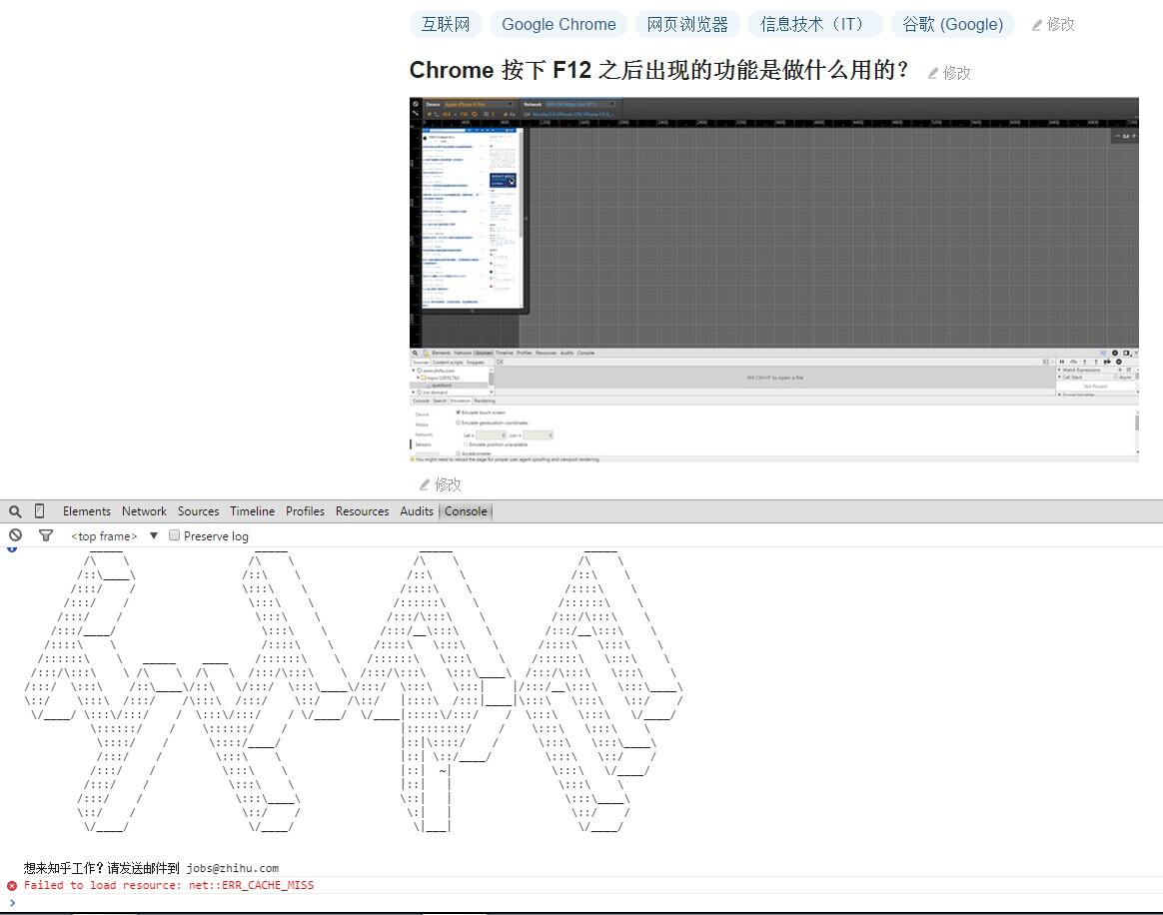This screenshot has width=1163, height=915.
Task: Open the Sources tab
Action: 198,510
